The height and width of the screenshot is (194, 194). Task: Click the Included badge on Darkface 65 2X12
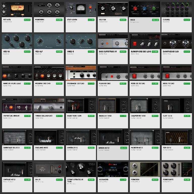27,148
